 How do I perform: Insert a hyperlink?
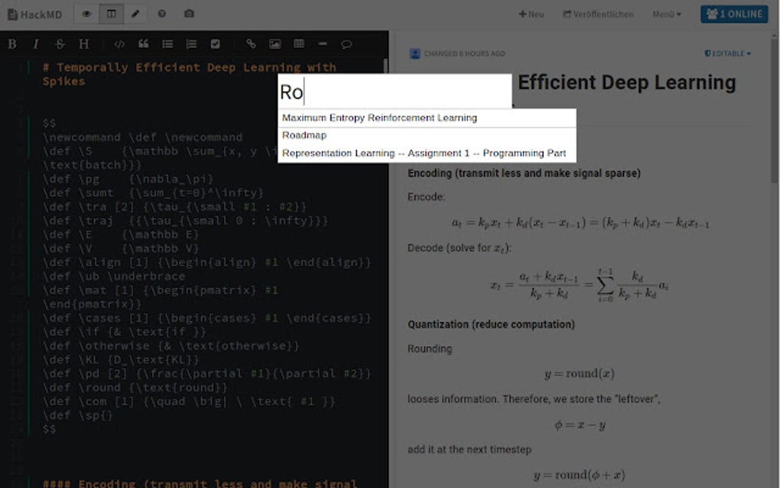250,44
